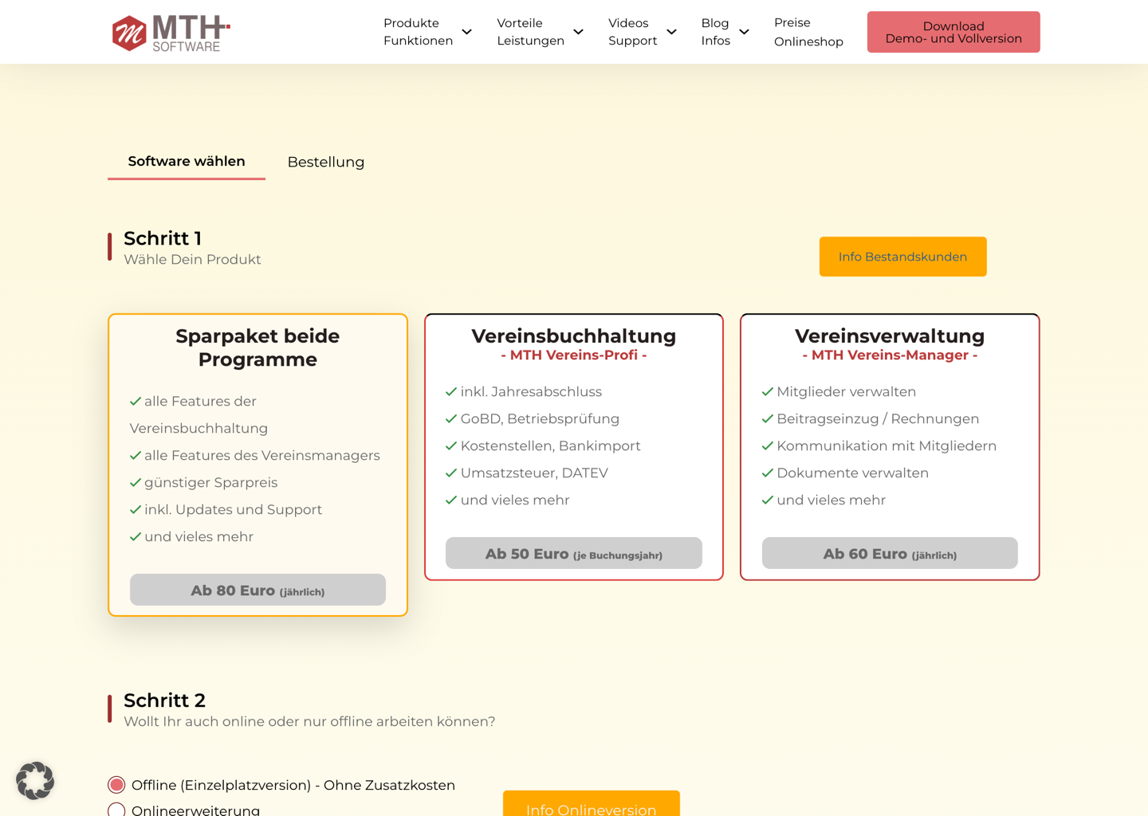
Task: Click the Sparpaket beide Programme heading
Action: 258,347
